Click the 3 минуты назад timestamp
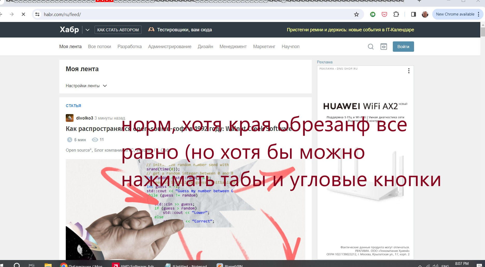This screenshot has height=267, width=485. (110, 118)
